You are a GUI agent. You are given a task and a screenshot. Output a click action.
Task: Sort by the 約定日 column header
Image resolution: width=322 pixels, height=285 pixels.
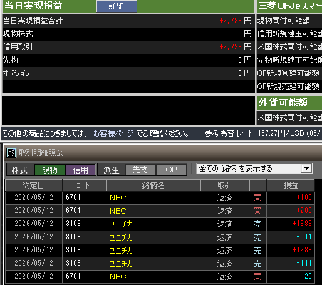[x=33, y=185]
